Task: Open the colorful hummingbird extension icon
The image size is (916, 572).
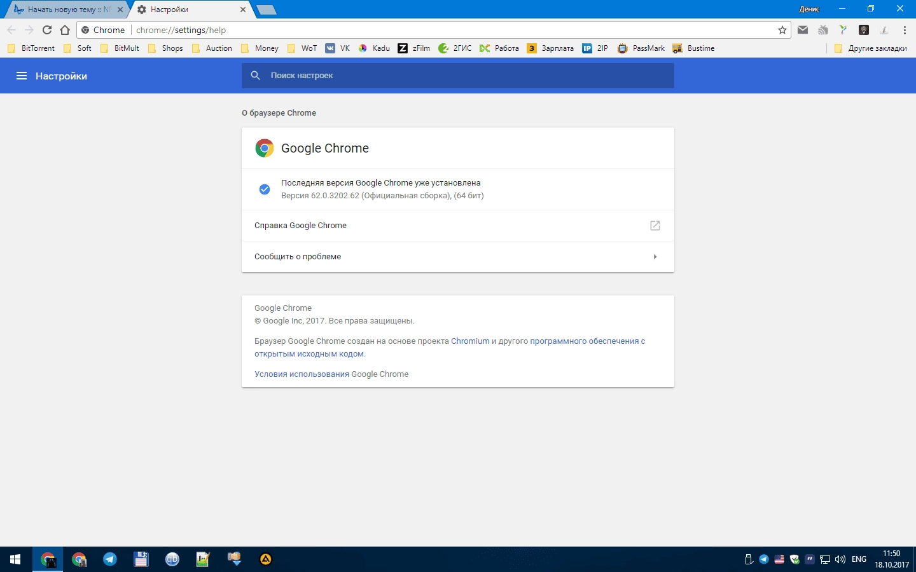Action: [843, 30]
